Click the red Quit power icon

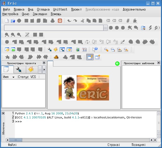[60, 21]
